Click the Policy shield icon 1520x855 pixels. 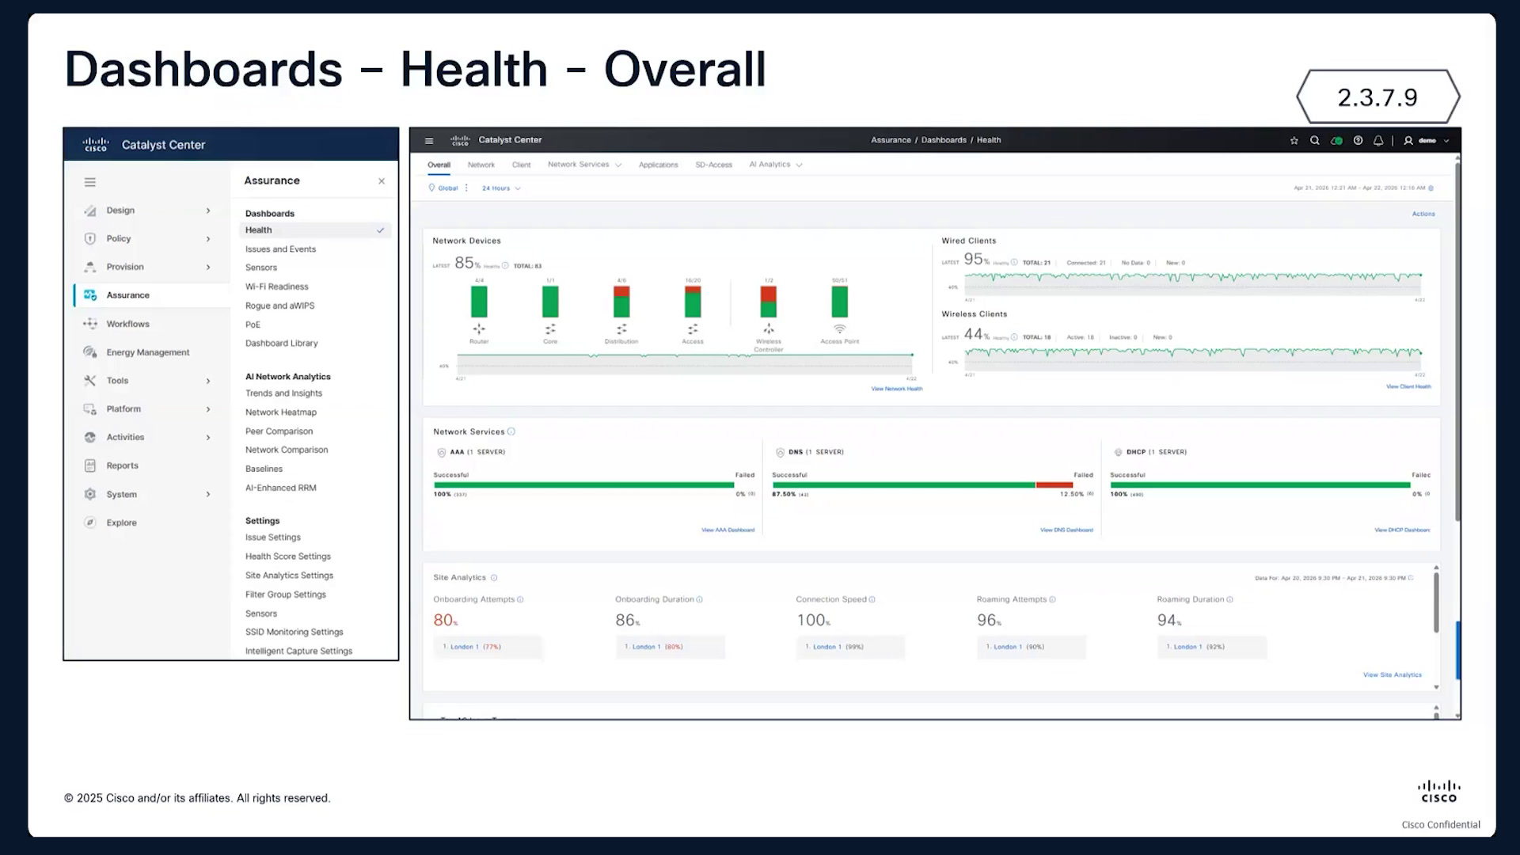90,239
